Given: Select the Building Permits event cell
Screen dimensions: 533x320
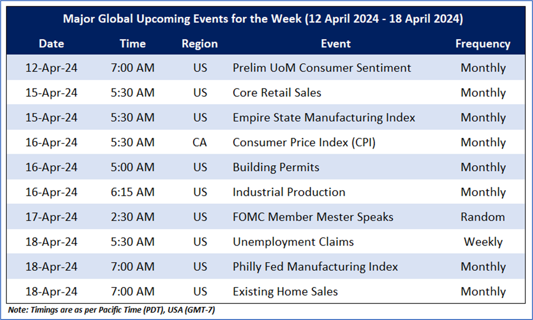Looking at the screenshot, I should (x=276, y=167).
